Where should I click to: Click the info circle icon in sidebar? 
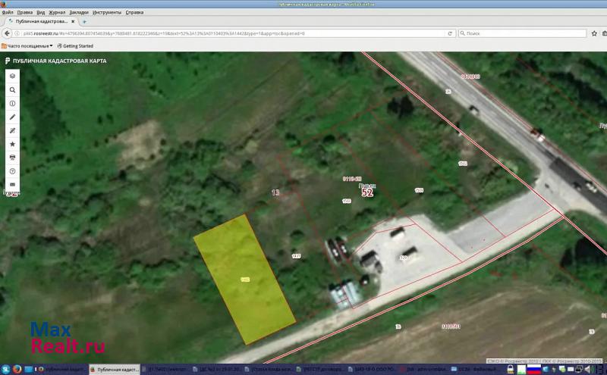13,103
